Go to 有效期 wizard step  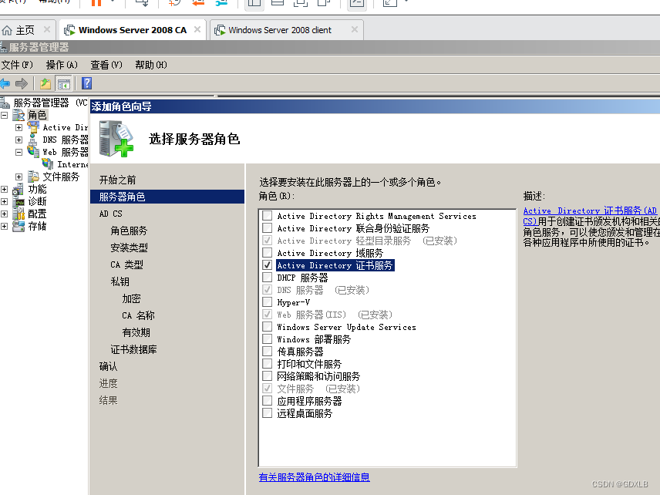(136, 332)
